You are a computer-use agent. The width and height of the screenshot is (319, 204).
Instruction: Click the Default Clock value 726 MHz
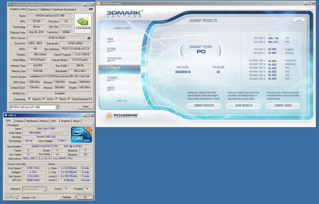tap(34, 87)
